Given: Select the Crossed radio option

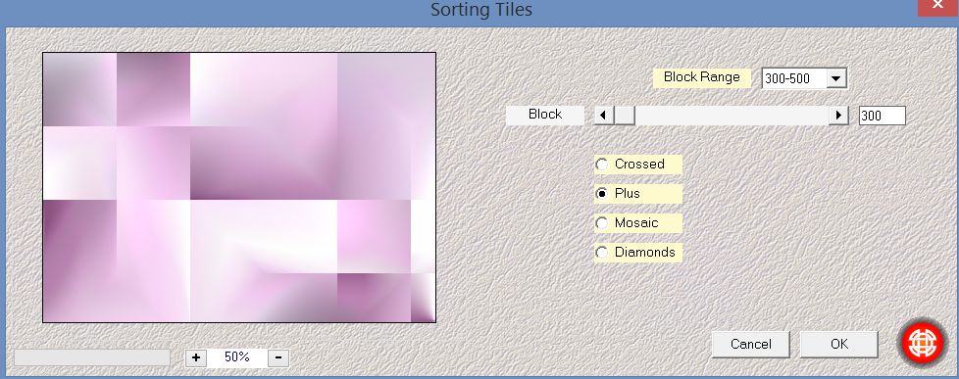Looking at the screenshot, I should click(x=602, y=165).
